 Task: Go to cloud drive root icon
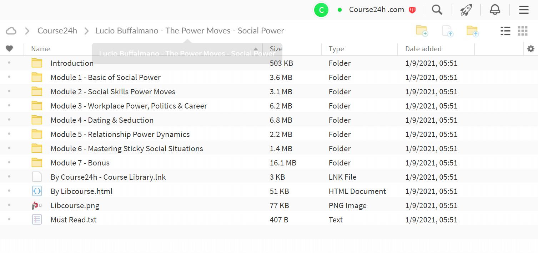pyautogui.click(x=11, y=31)
